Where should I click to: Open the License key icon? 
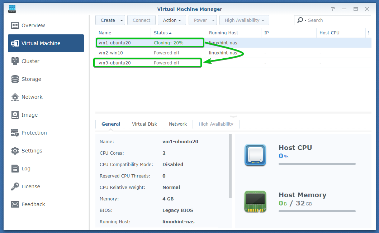pos(15,186)
